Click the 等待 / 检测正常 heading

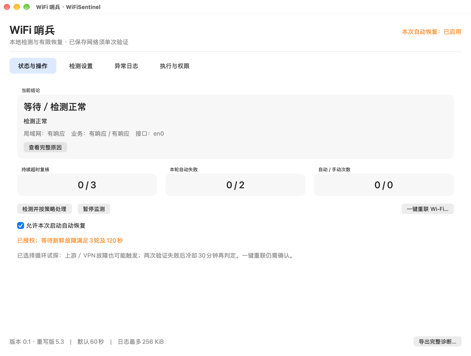tap(55, 107)
